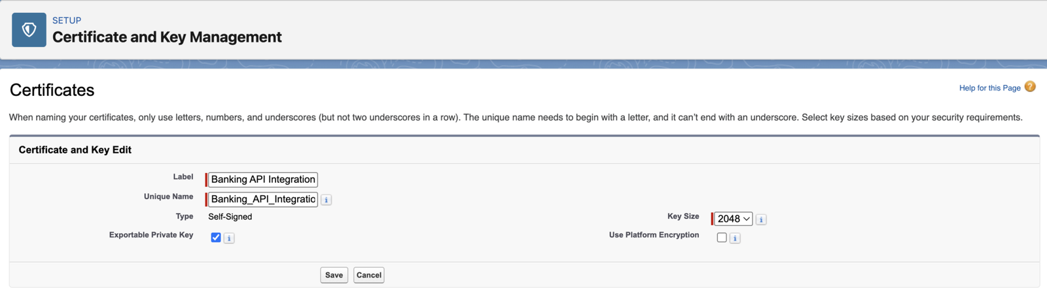
Task: Click the SETUP breadcrumb text
Action: coord(67,20)
